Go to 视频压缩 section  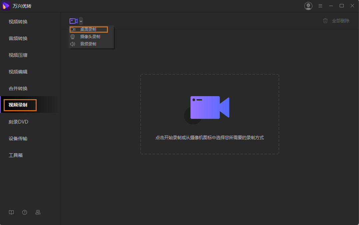click(18, 55)
